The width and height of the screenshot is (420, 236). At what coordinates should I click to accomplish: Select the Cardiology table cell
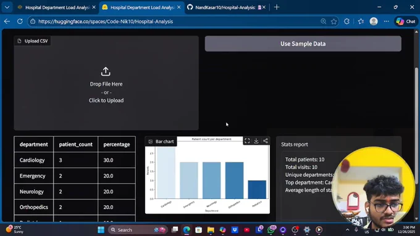click(x=34, y=160)
